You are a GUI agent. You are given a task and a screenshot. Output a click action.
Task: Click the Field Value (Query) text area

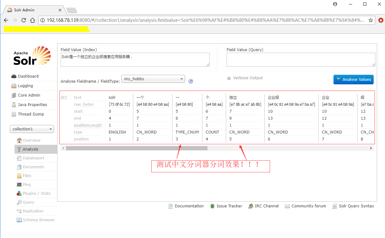(x=301, y=60)
